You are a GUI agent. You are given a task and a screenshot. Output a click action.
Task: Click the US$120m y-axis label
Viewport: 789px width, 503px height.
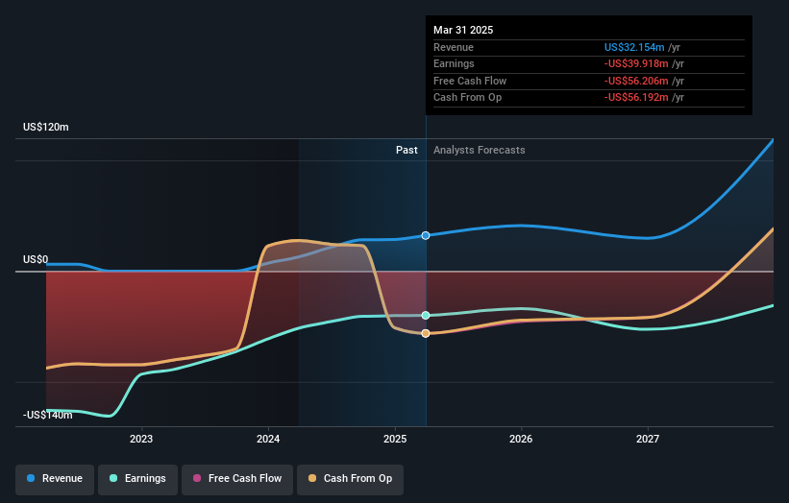46,127
